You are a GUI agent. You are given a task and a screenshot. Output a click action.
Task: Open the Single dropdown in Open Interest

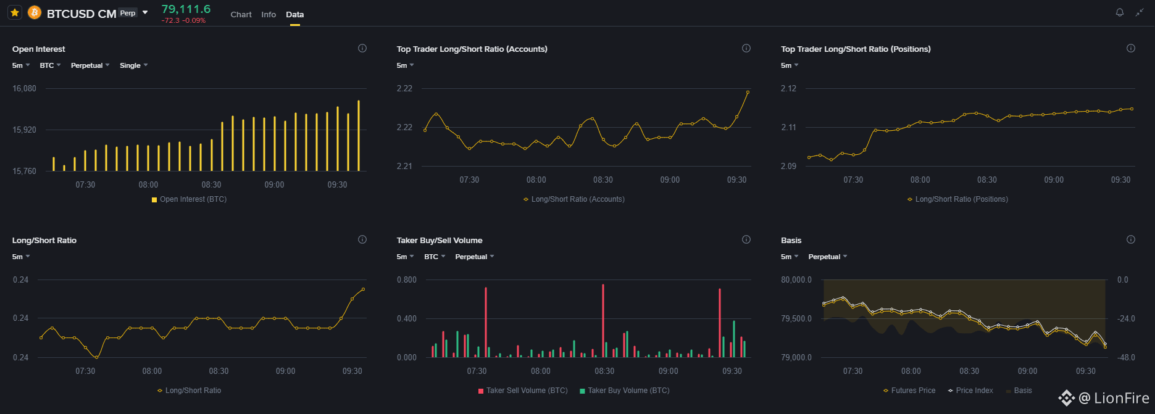(134, 65)
